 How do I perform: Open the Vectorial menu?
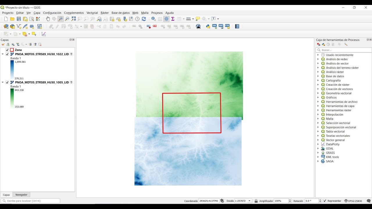pos(92,13)
